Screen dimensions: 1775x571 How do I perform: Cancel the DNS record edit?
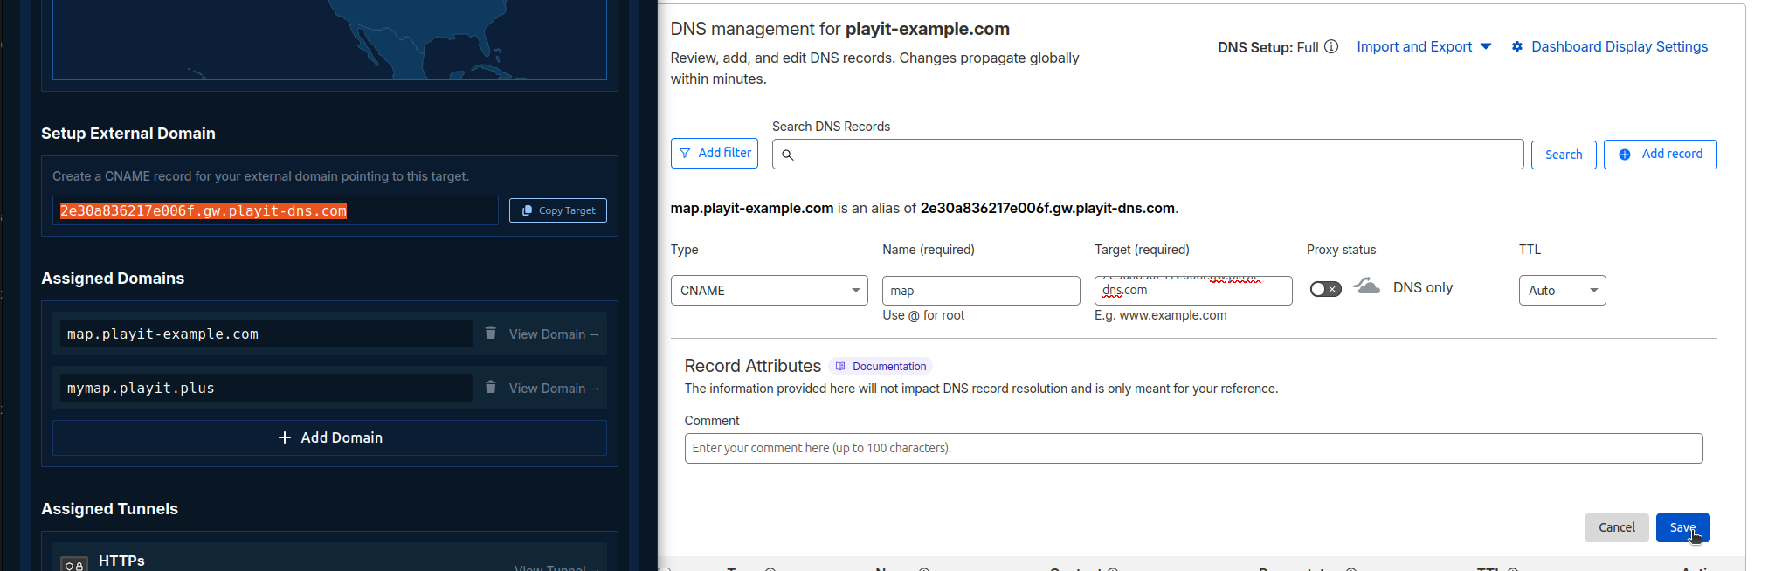point(1616,527)
